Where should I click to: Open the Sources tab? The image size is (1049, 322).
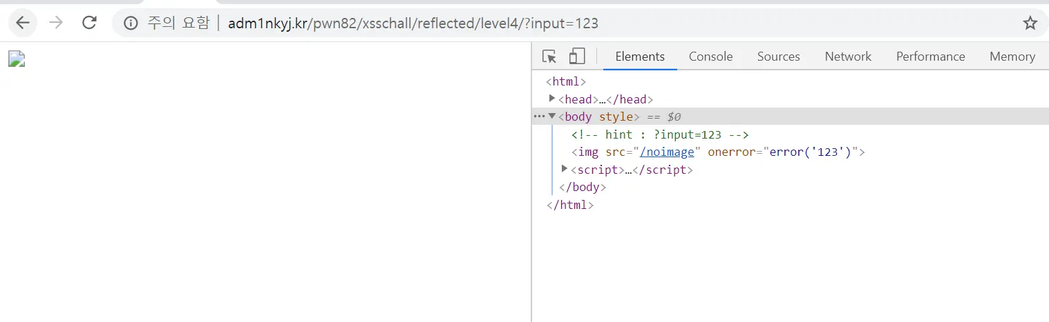click(778, 57)
